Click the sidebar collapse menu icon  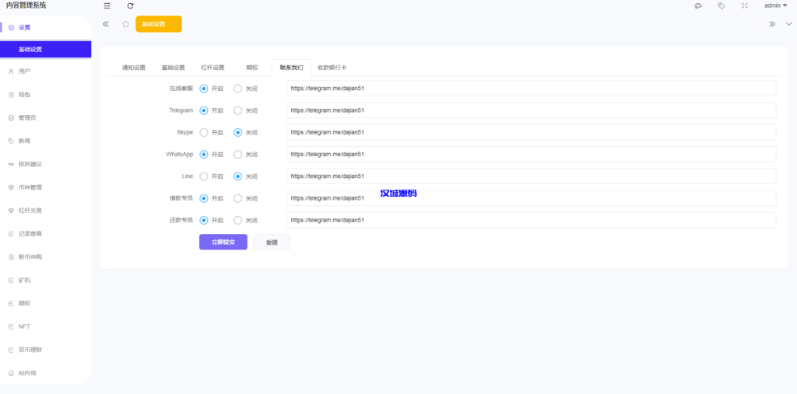click(107, 5)
